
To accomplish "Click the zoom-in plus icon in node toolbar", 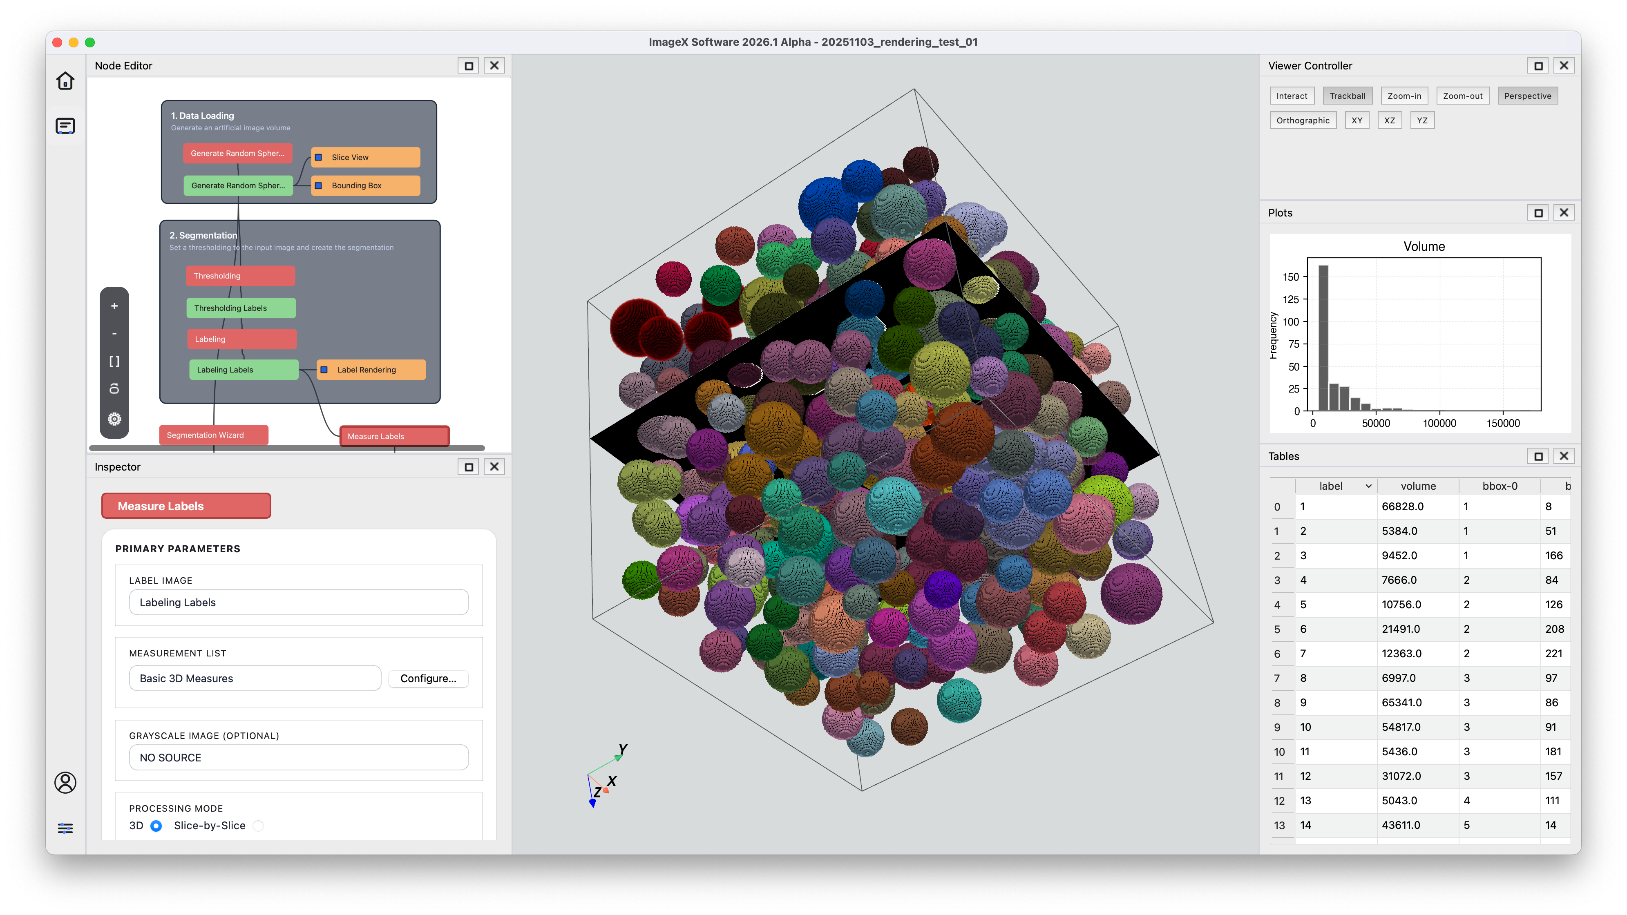I will point(114,306).
